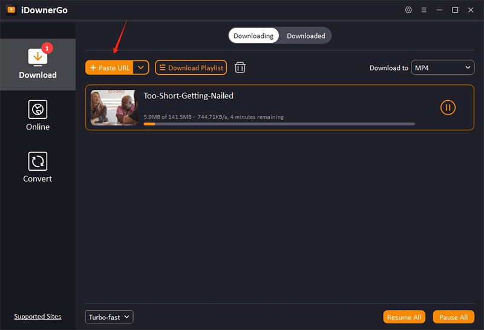Switch to the Downloading tab

click(x=253, y=36)
